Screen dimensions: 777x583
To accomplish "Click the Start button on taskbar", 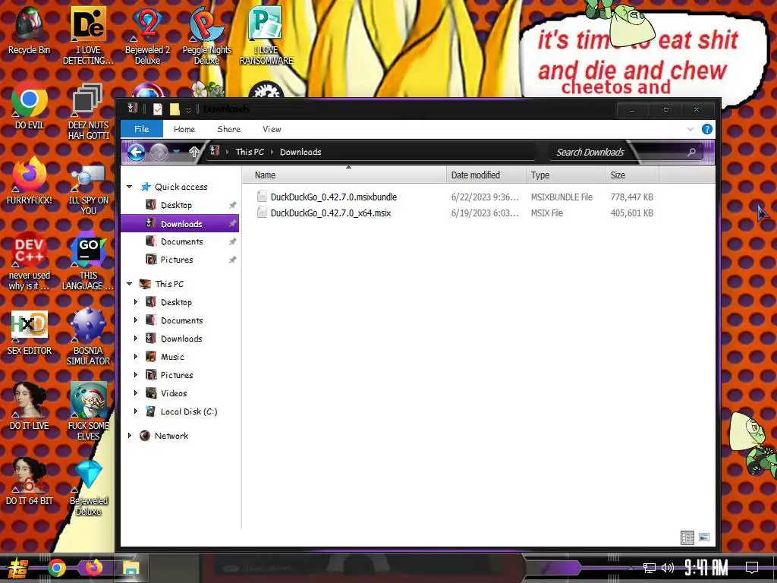I will pos(17,568).
